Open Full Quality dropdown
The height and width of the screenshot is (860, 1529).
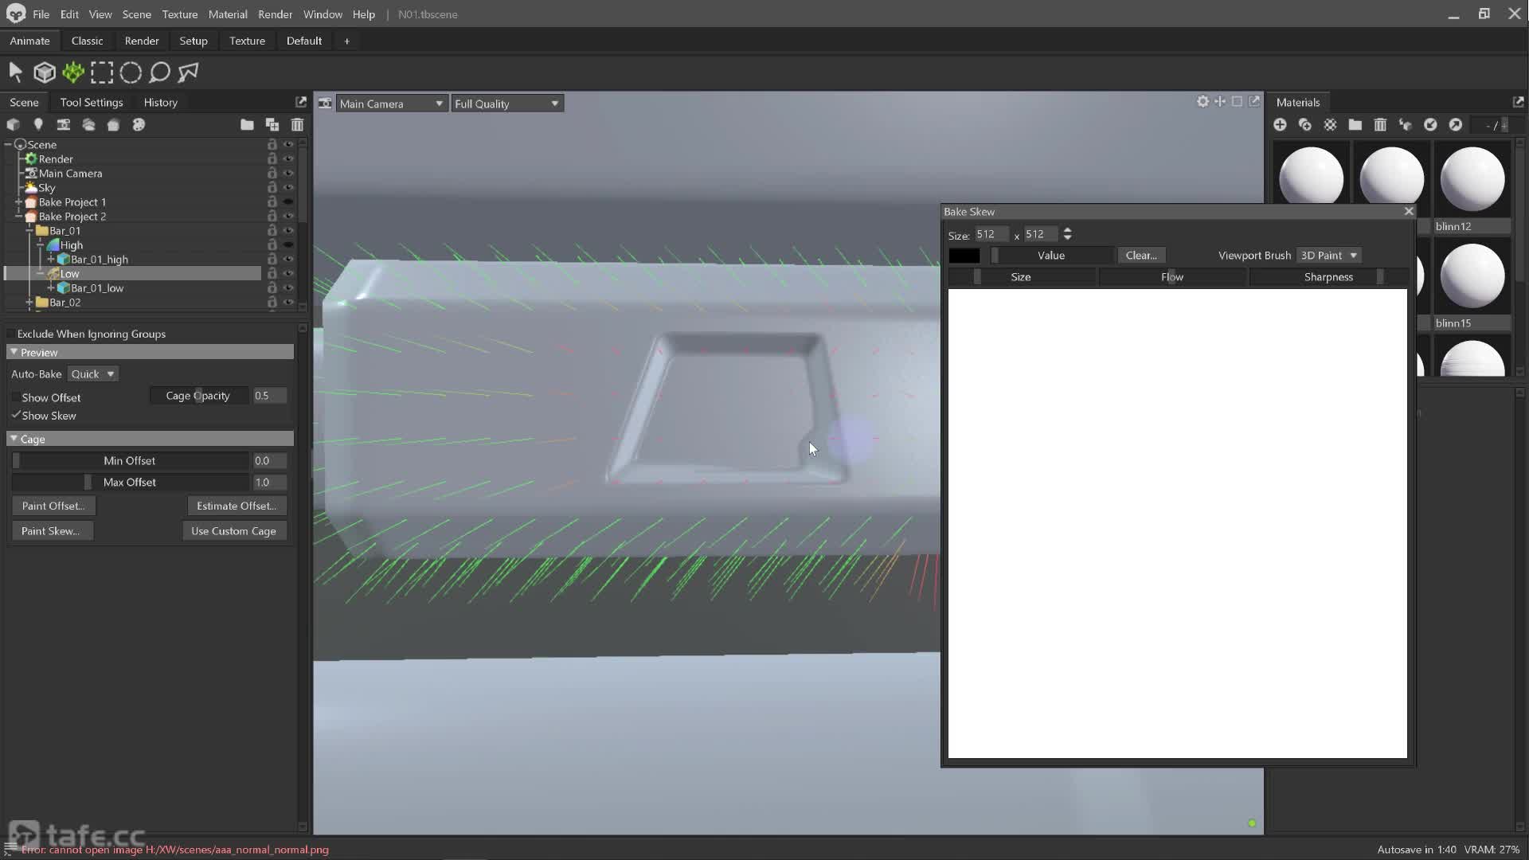[x=506, y=104]
